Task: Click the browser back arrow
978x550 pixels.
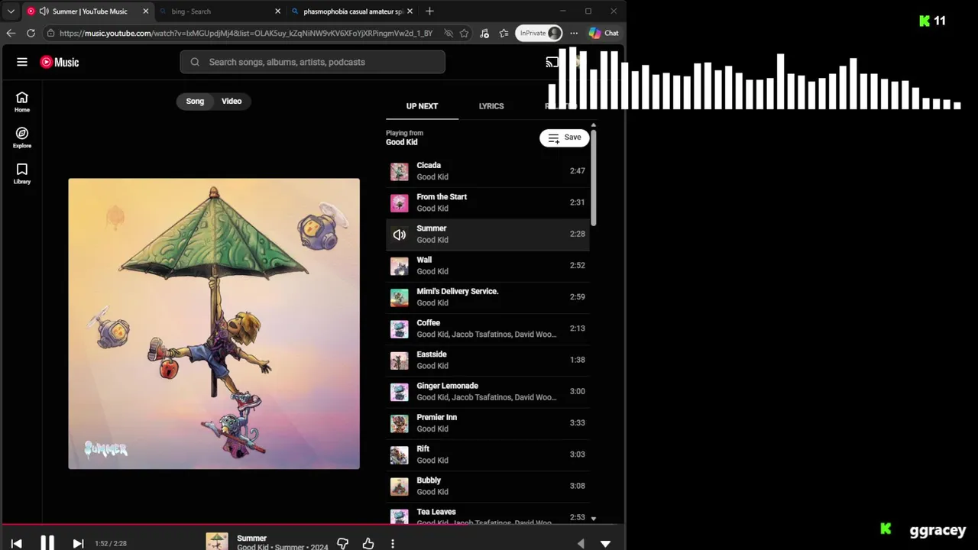Action: pos(11,33)
